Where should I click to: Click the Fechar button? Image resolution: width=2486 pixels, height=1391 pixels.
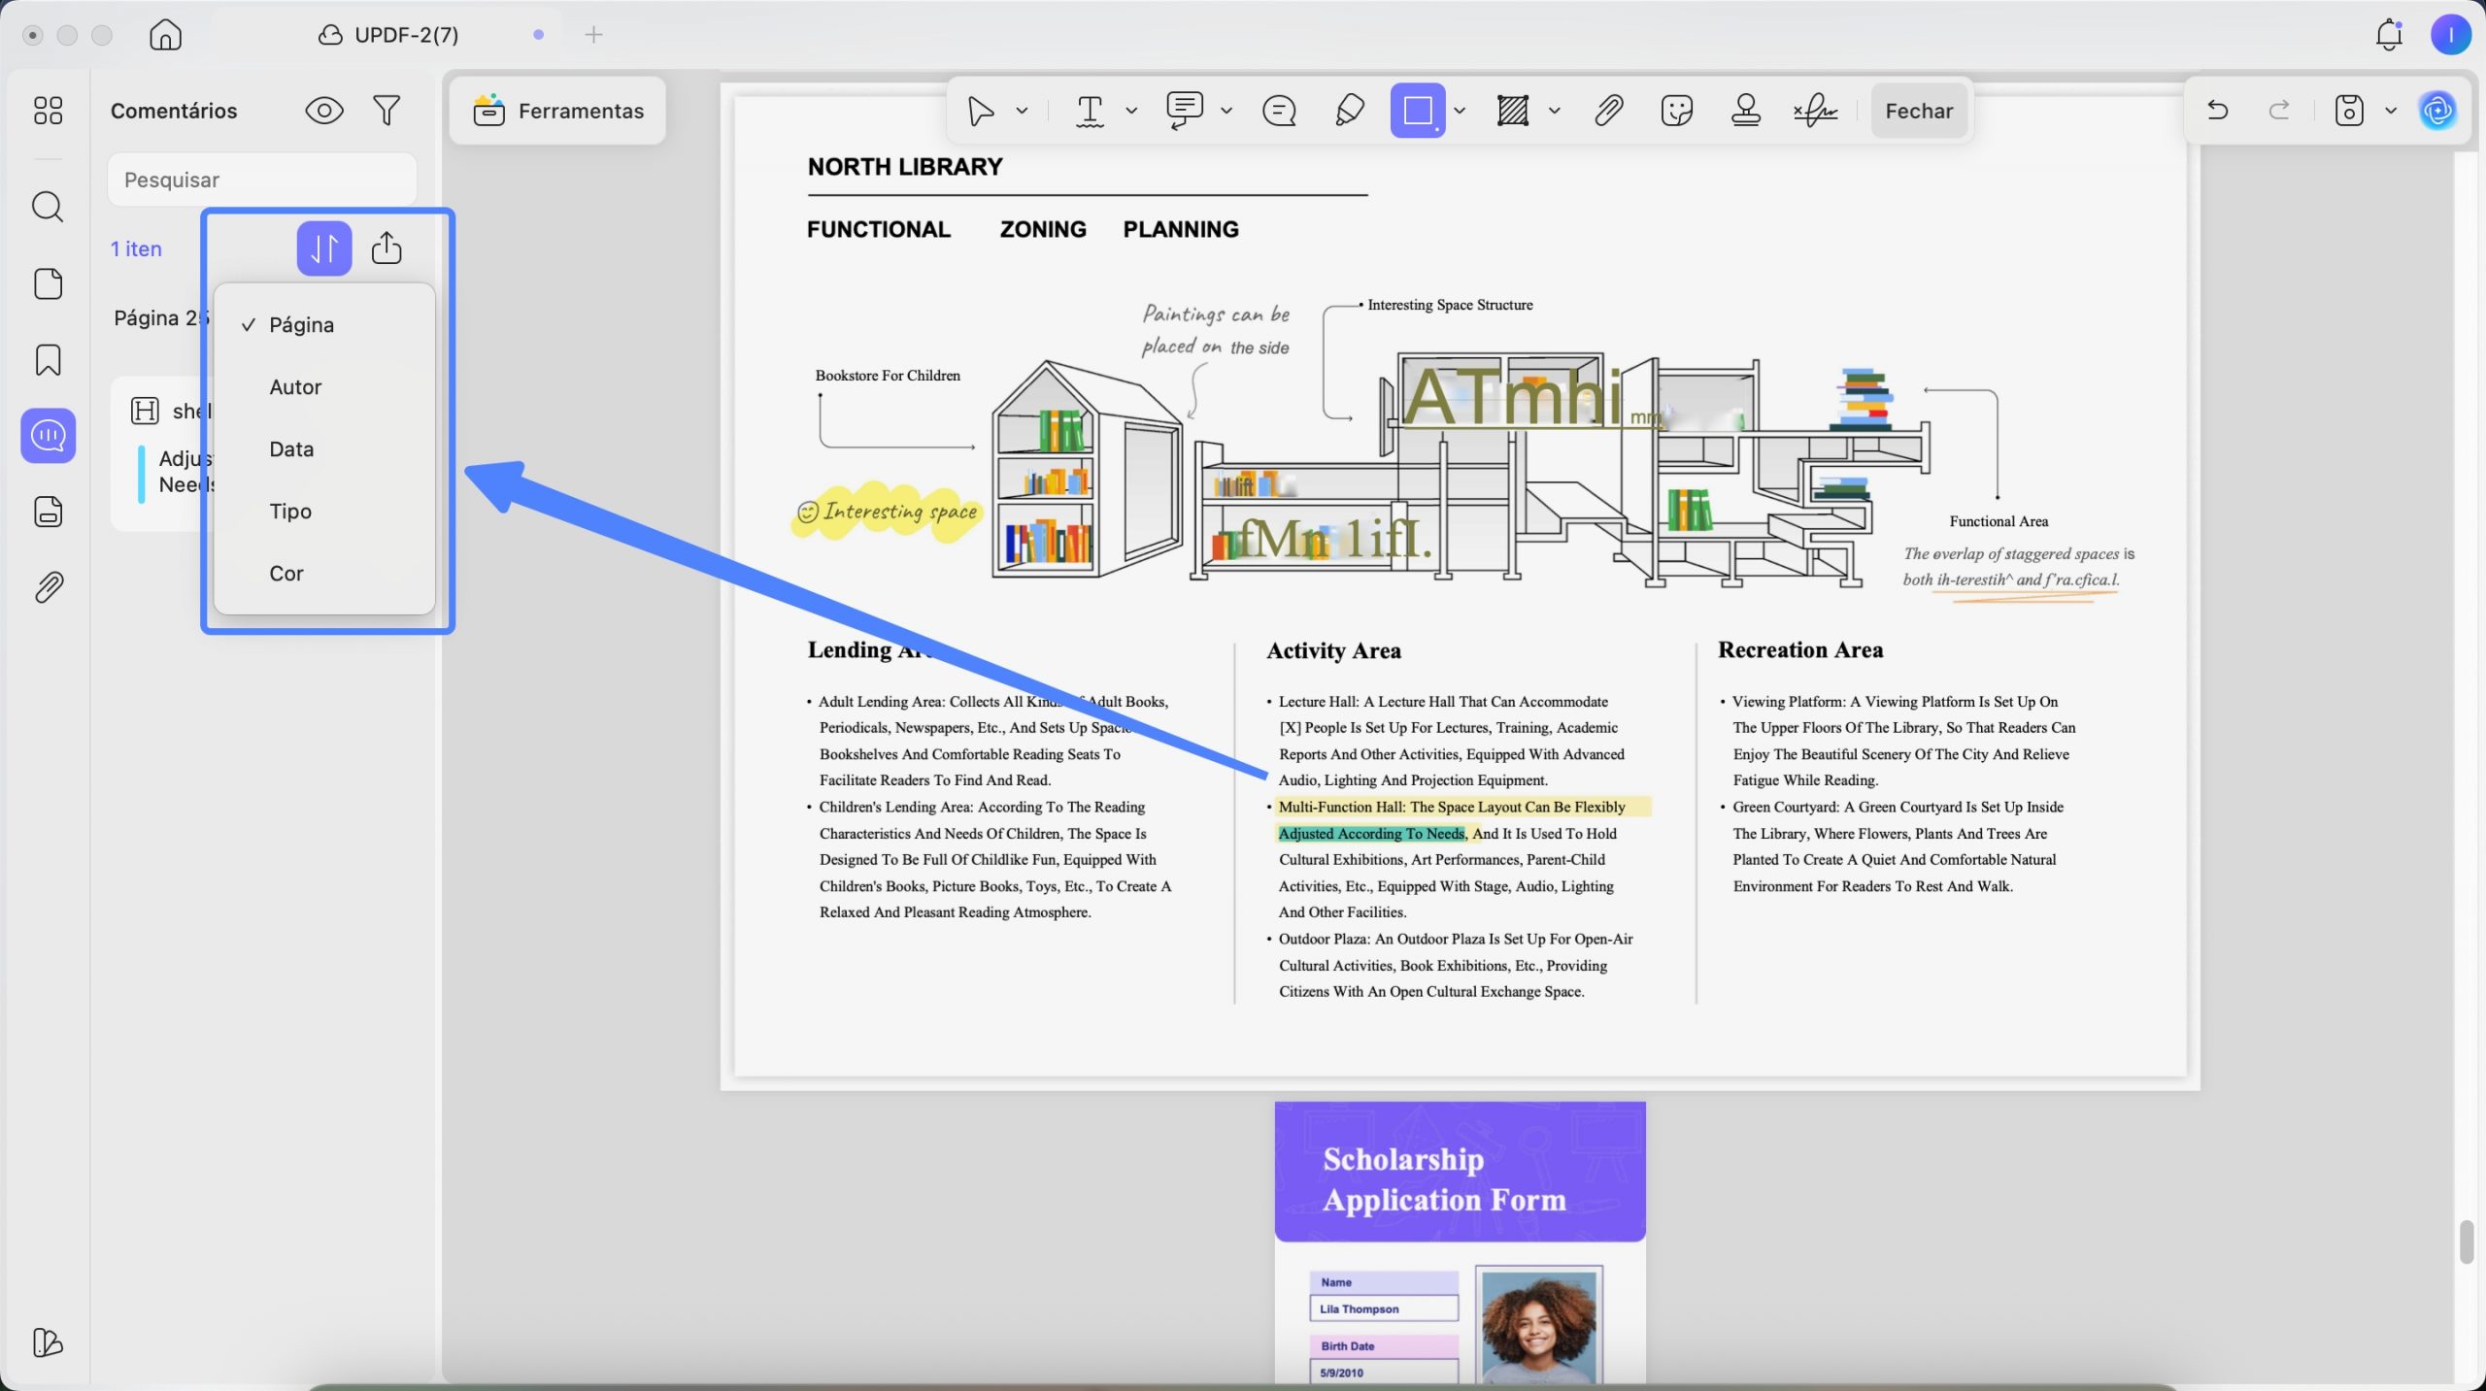1919,111
